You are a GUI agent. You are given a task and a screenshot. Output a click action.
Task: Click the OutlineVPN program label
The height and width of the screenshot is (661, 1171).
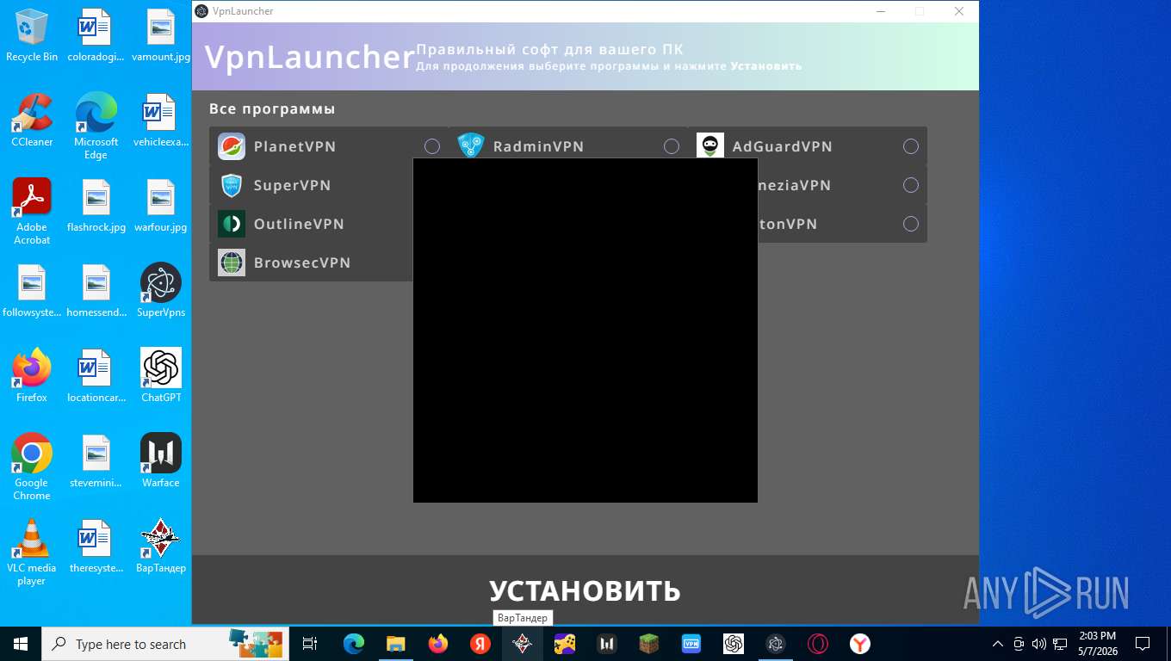pyautogui.click(x=299, y=224)
